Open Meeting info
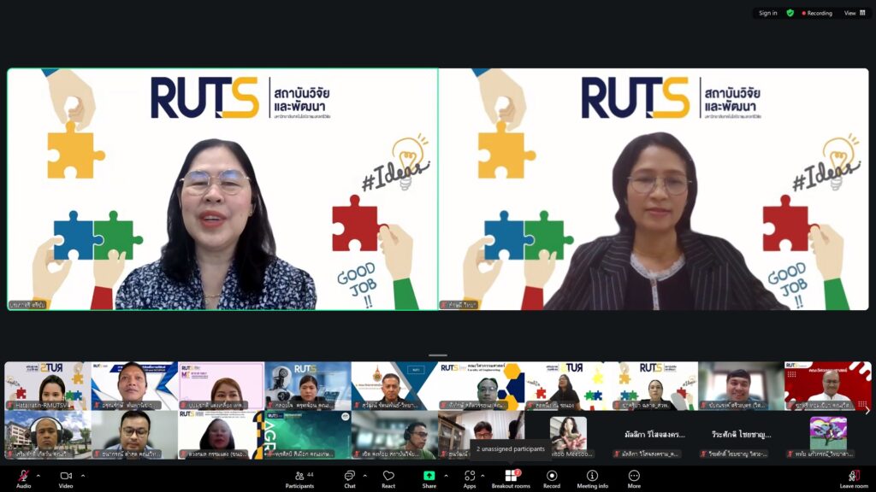 pyautogui.click(x=592, y=478)
